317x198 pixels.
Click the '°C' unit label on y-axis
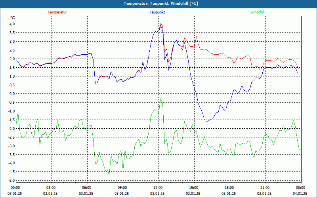12,18
